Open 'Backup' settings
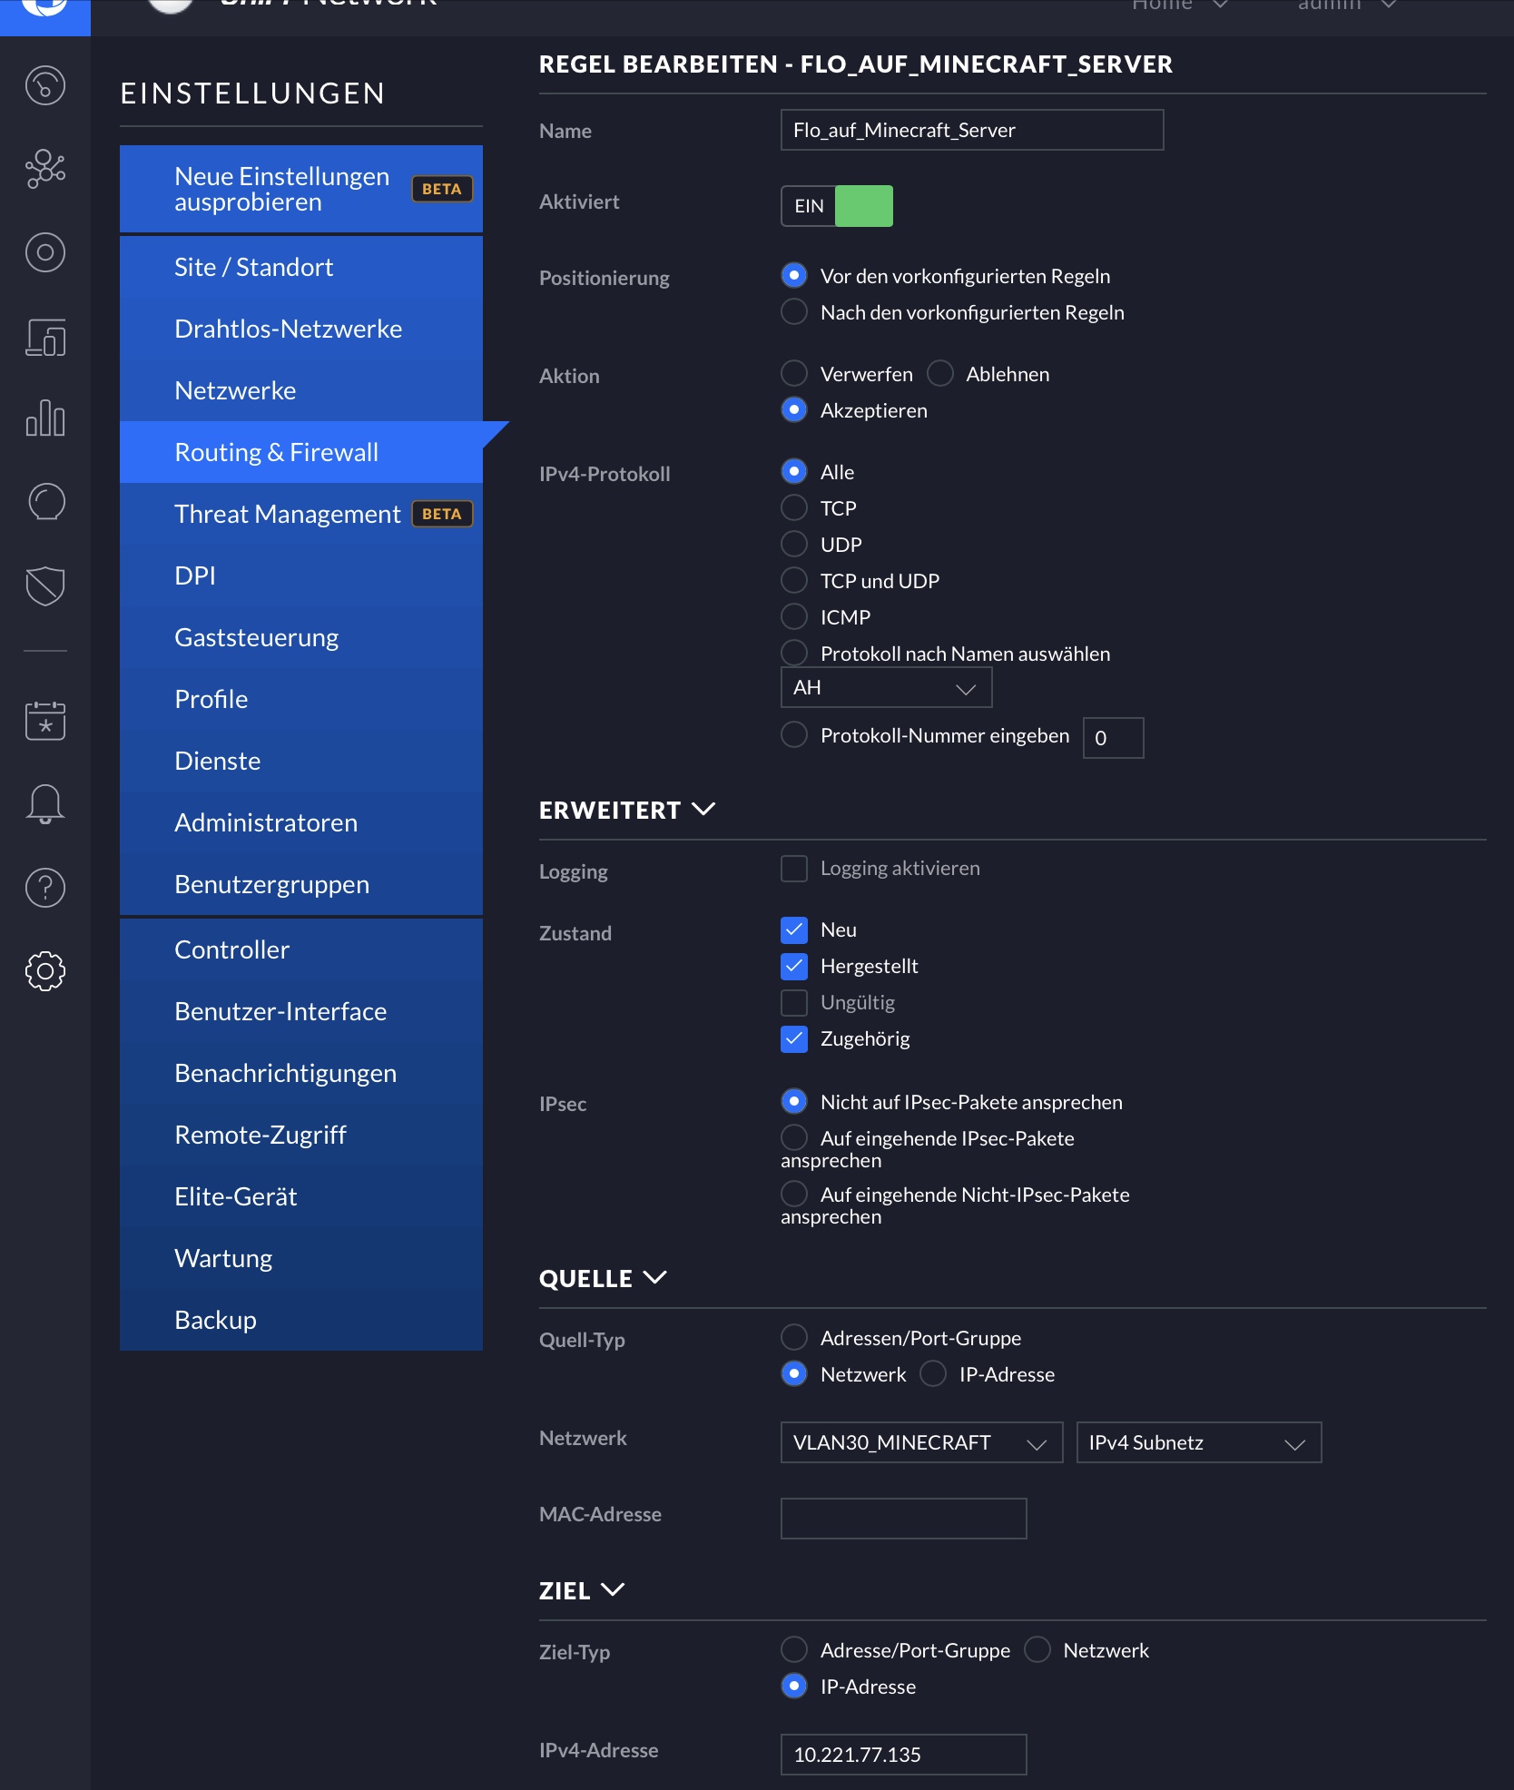This screenshot has width=1514, height=1790. [301, 1320]
